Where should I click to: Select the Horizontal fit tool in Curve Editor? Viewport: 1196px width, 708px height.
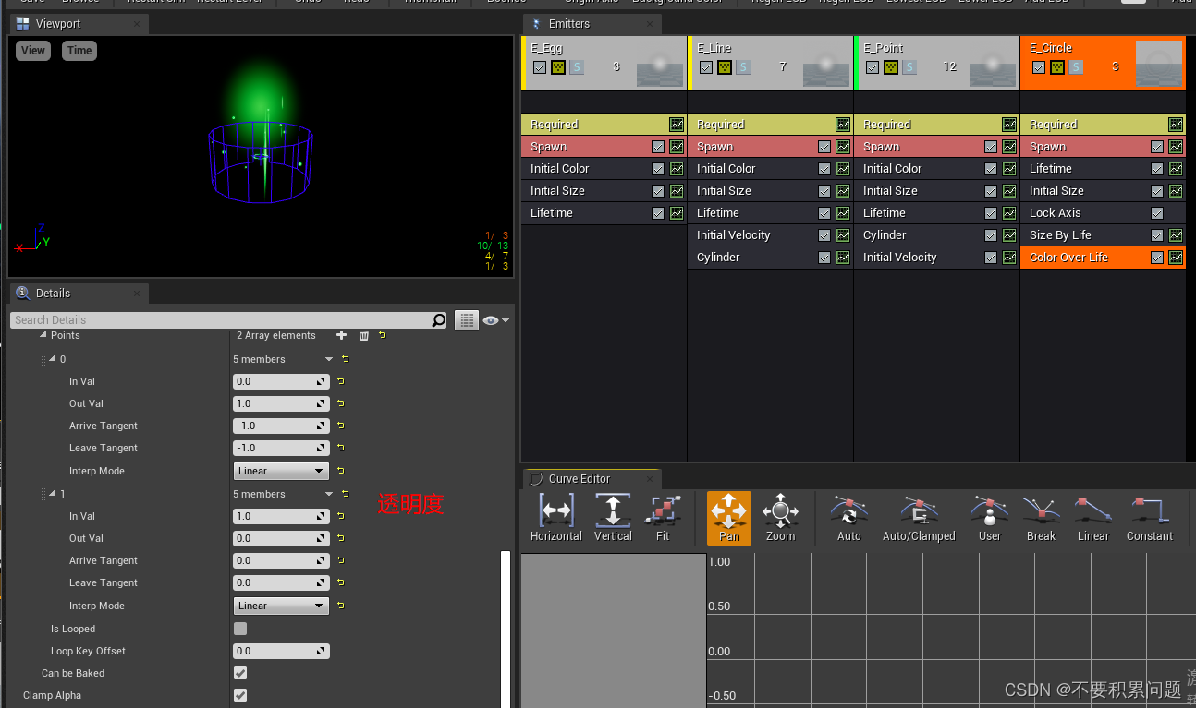point(555,518)
